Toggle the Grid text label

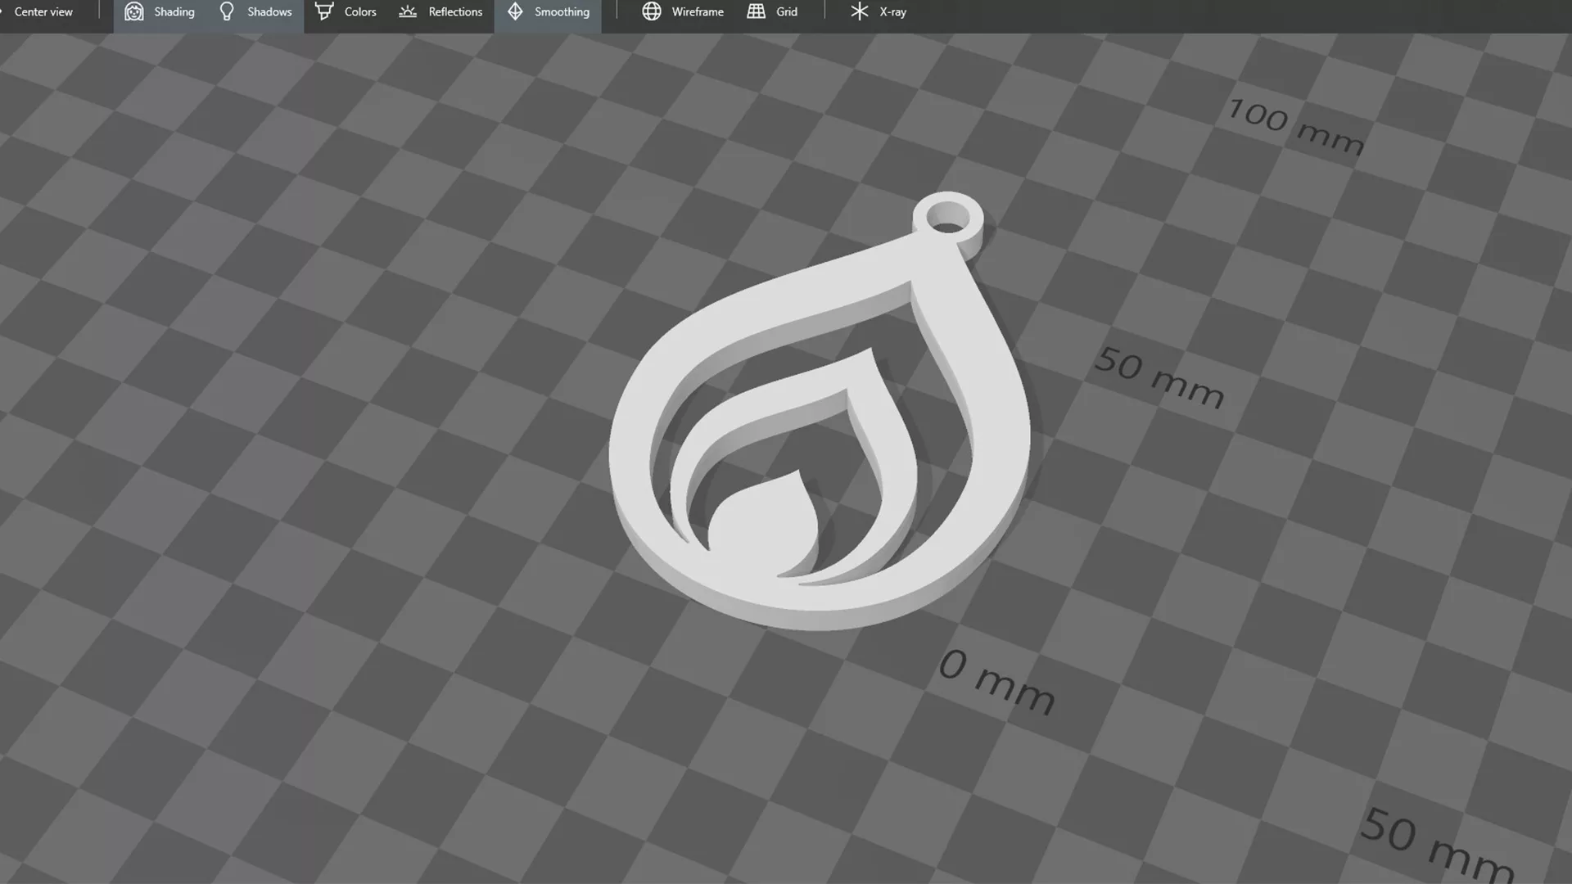(787, 11)
